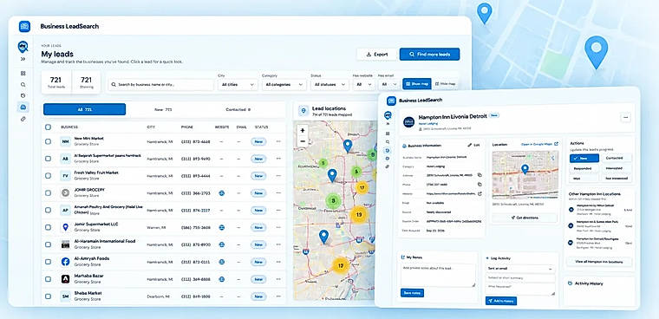Viewport: 659px width, 319px height.
Task: Switch to the Contacted tab
Action: coord(238,109)
